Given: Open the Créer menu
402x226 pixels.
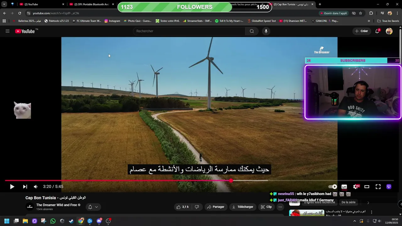Looking at the screenshot, I should (x=361, y=31).
